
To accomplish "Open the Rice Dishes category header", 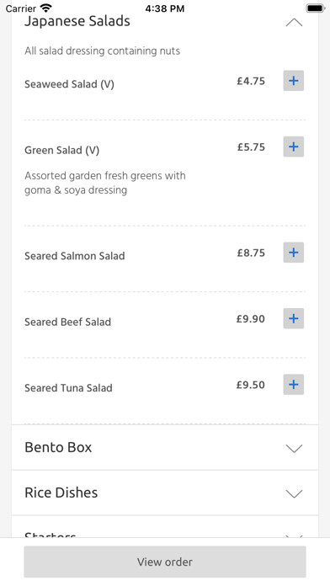I will point(165,493).
